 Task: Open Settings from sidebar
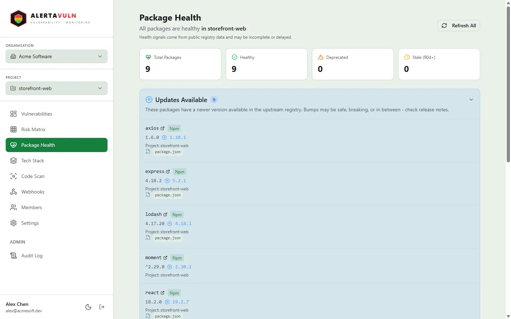tap(56, 223)
